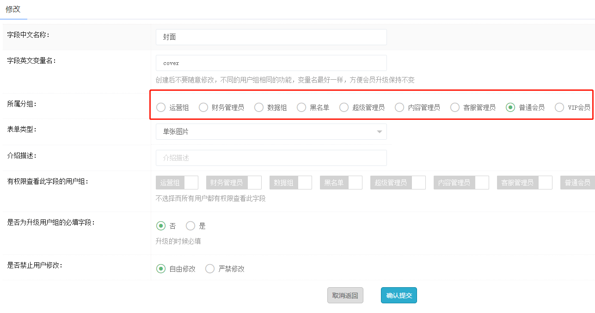595x313 pixels.
Task: Select 数据组 radio option
Action: (x=259, y=107)
